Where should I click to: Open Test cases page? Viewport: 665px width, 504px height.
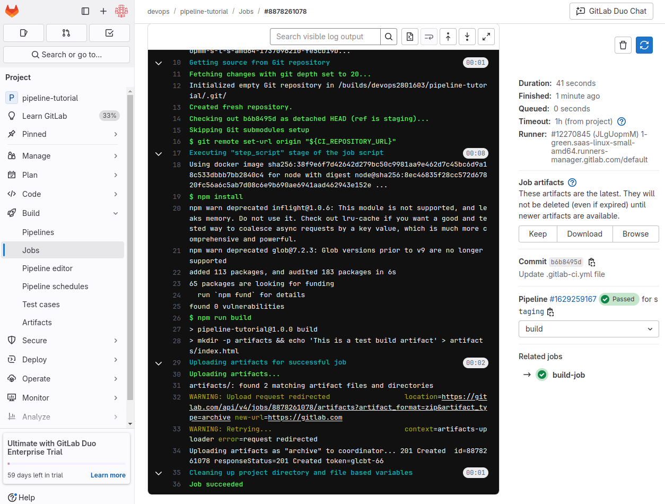tap(41, 305)
